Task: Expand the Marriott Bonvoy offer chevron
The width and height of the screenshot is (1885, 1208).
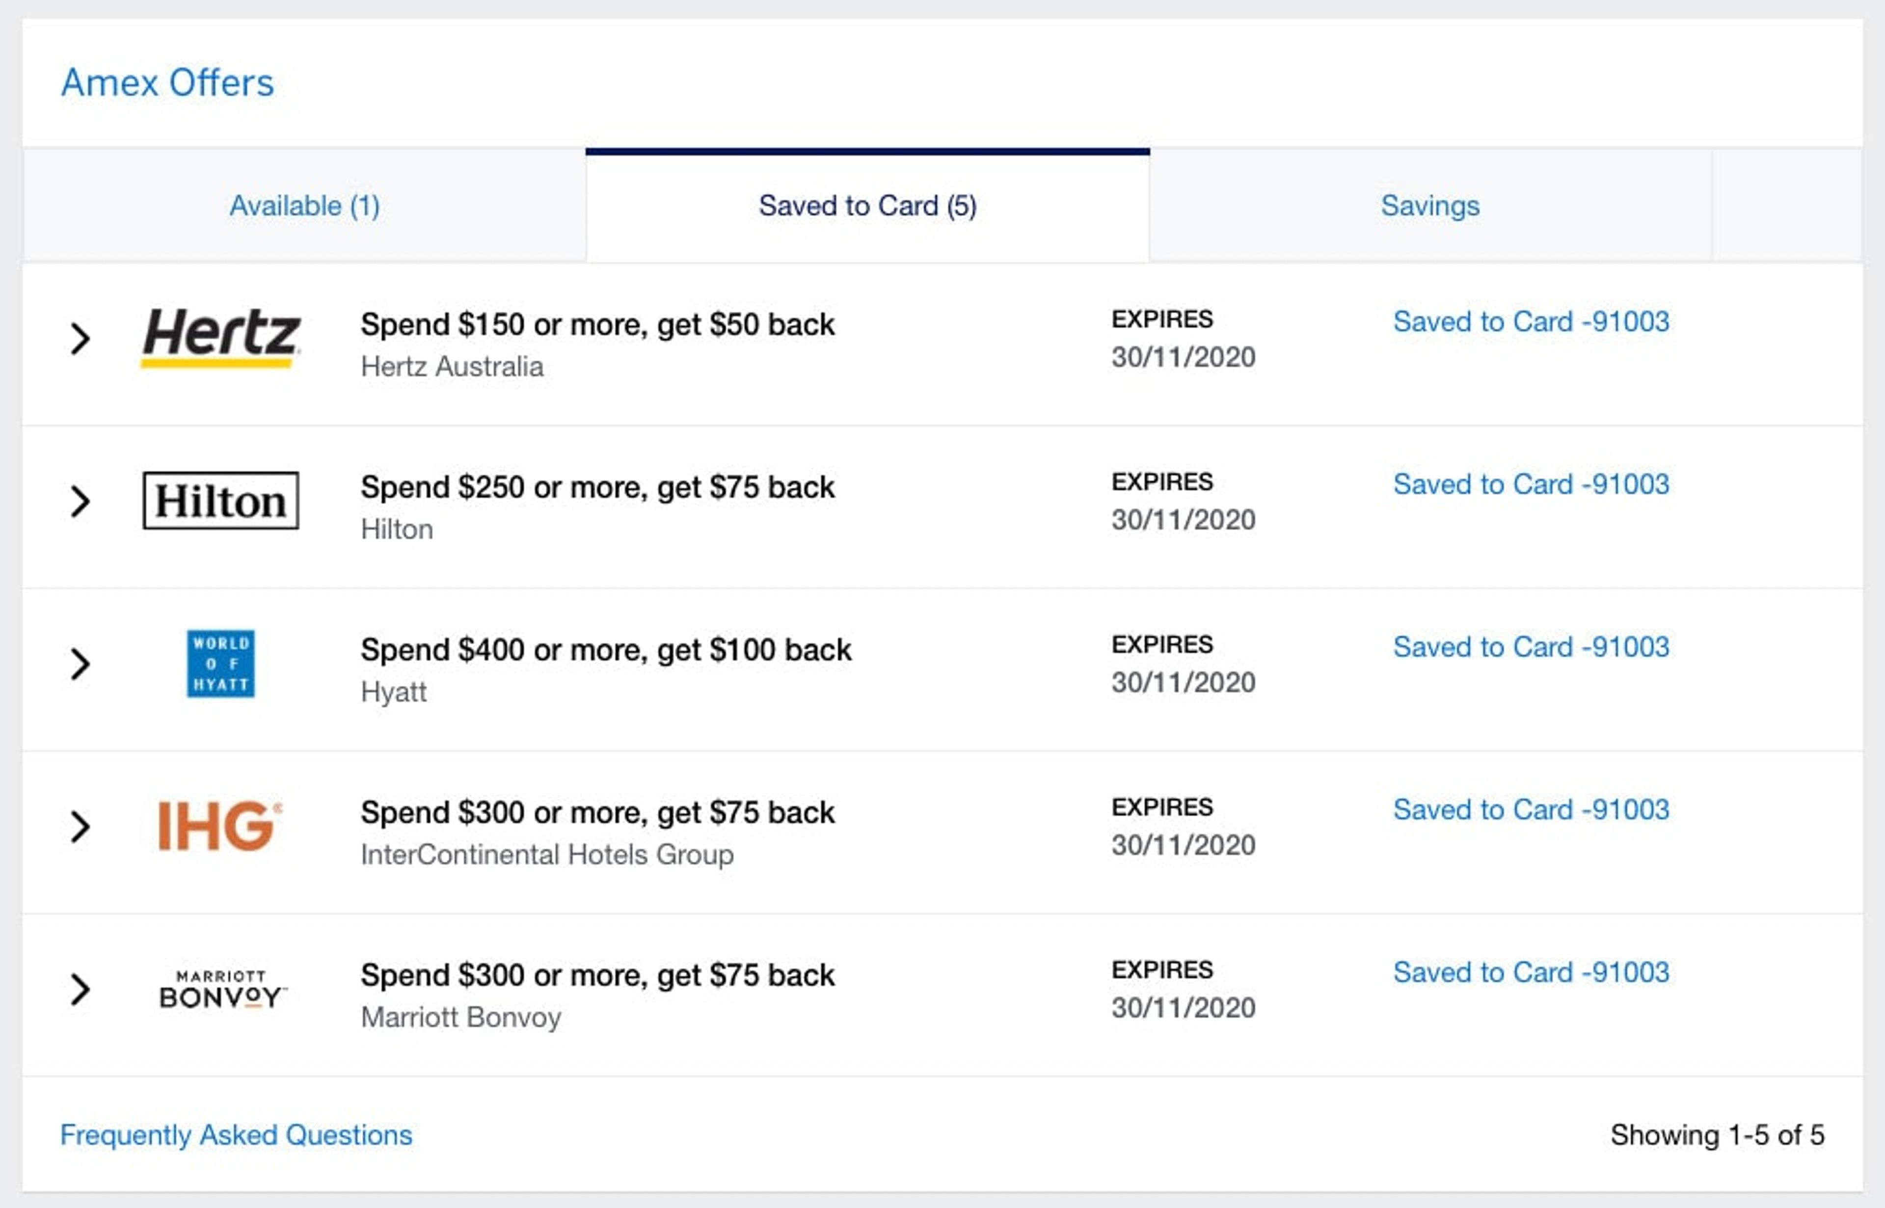Action: [80, 989]
